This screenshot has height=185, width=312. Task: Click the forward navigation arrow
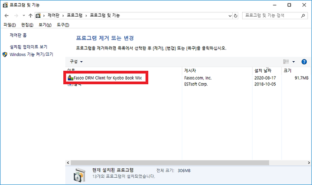pyautogui.click(x=16, y=16)
